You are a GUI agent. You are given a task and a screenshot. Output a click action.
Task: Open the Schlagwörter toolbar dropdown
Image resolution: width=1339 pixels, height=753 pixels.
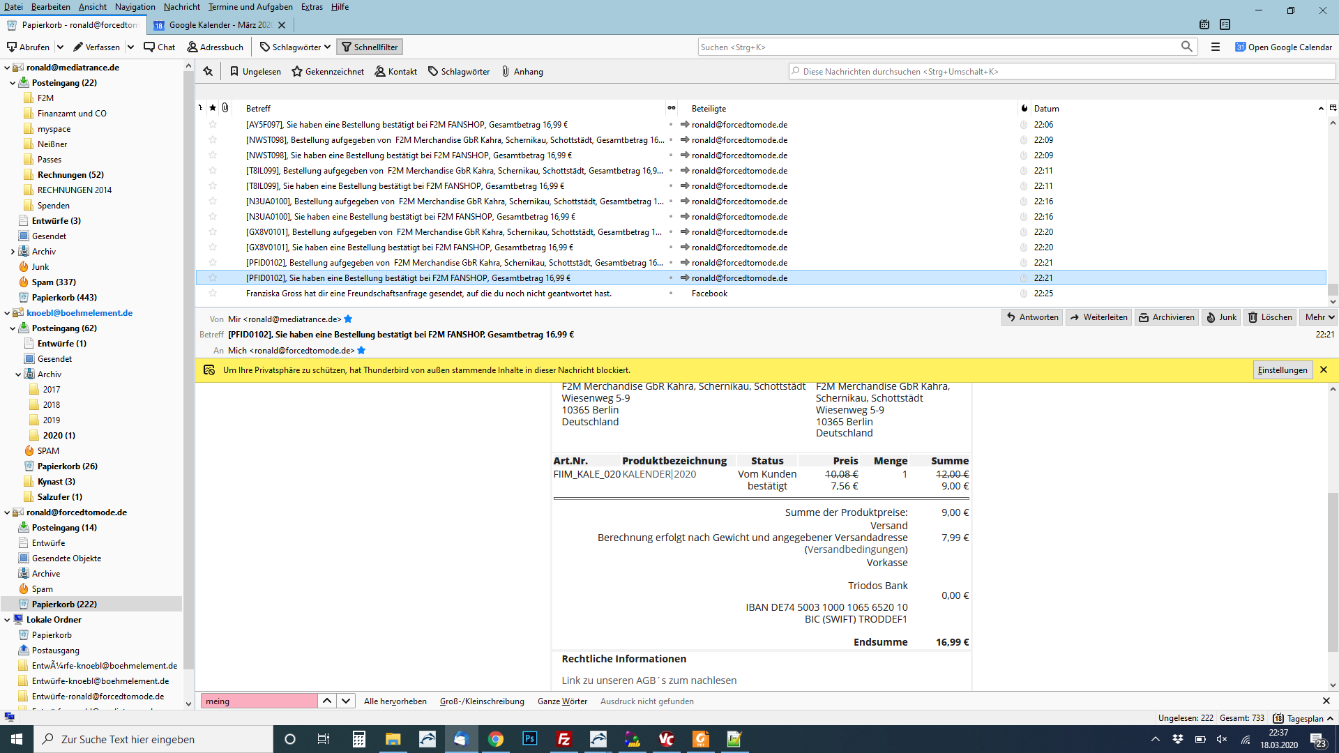tap(295, 47)
